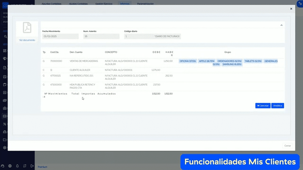Image resolution: width=303 pixels, height=170 pixels.
Task: Select the SAMSUNG group tag
Action: pyautogui.click(x=232, y=64)
